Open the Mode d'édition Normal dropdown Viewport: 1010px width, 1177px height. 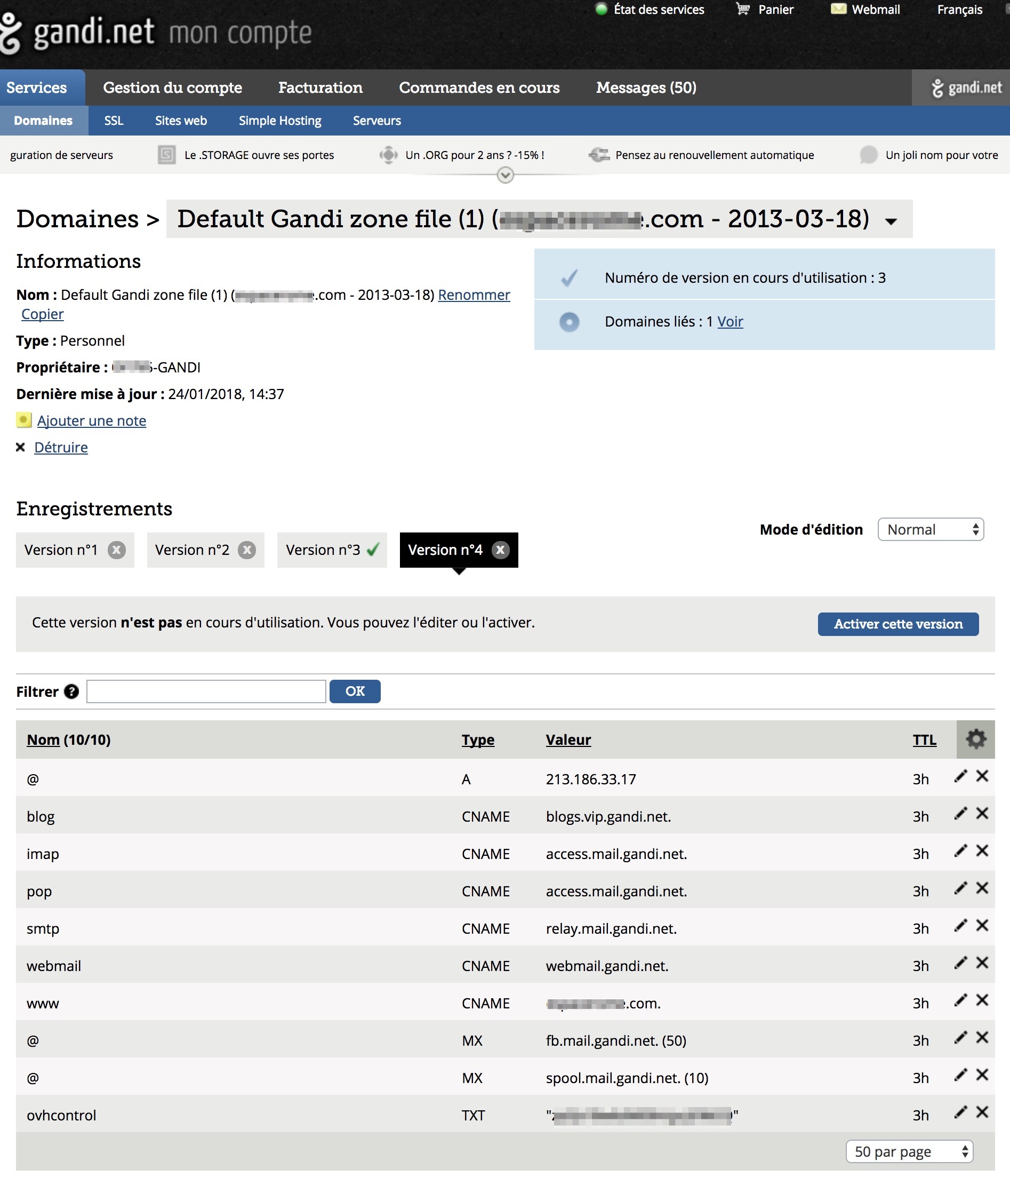[930, 529]
